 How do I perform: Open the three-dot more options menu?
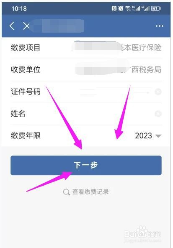point(159,26)
